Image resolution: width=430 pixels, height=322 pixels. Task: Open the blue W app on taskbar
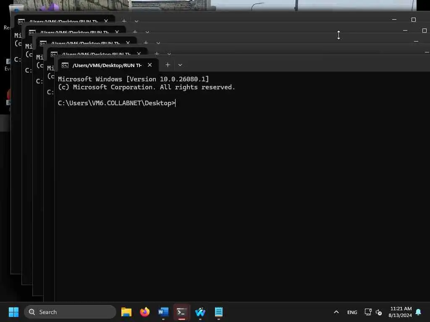[200, 312]
